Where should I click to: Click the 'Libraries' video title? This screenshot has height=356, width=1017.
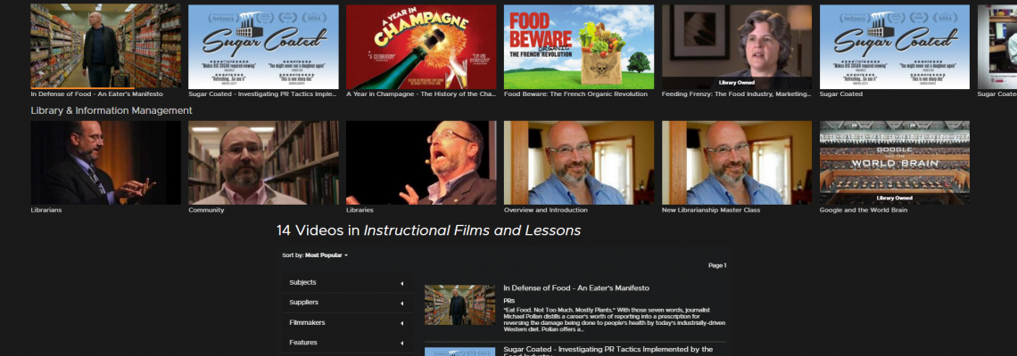[360, 210]
